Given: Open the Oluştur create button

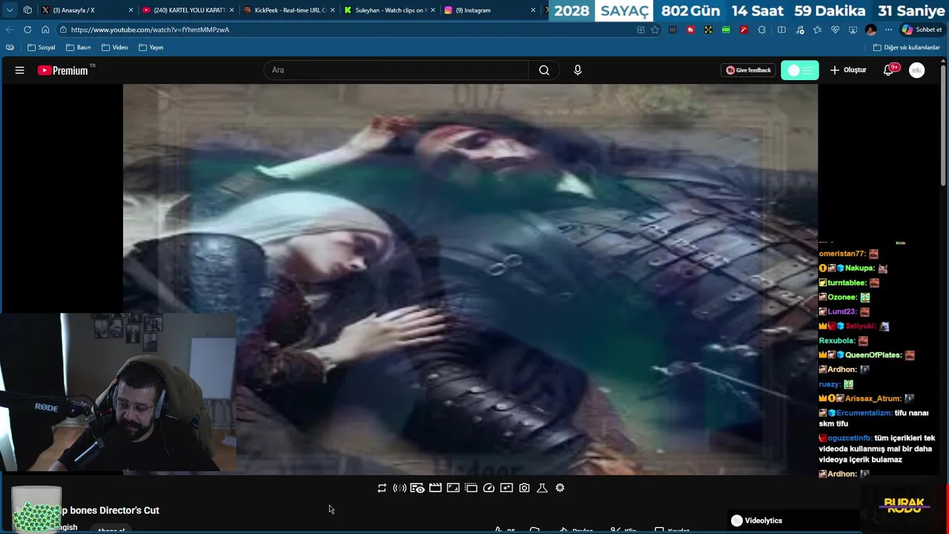Looking at the screenshot, I should (x=848, y=70).
